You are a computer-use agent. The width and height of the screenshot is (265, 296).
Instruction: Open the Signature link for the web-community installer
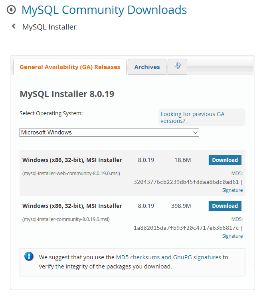coord(232,190)
